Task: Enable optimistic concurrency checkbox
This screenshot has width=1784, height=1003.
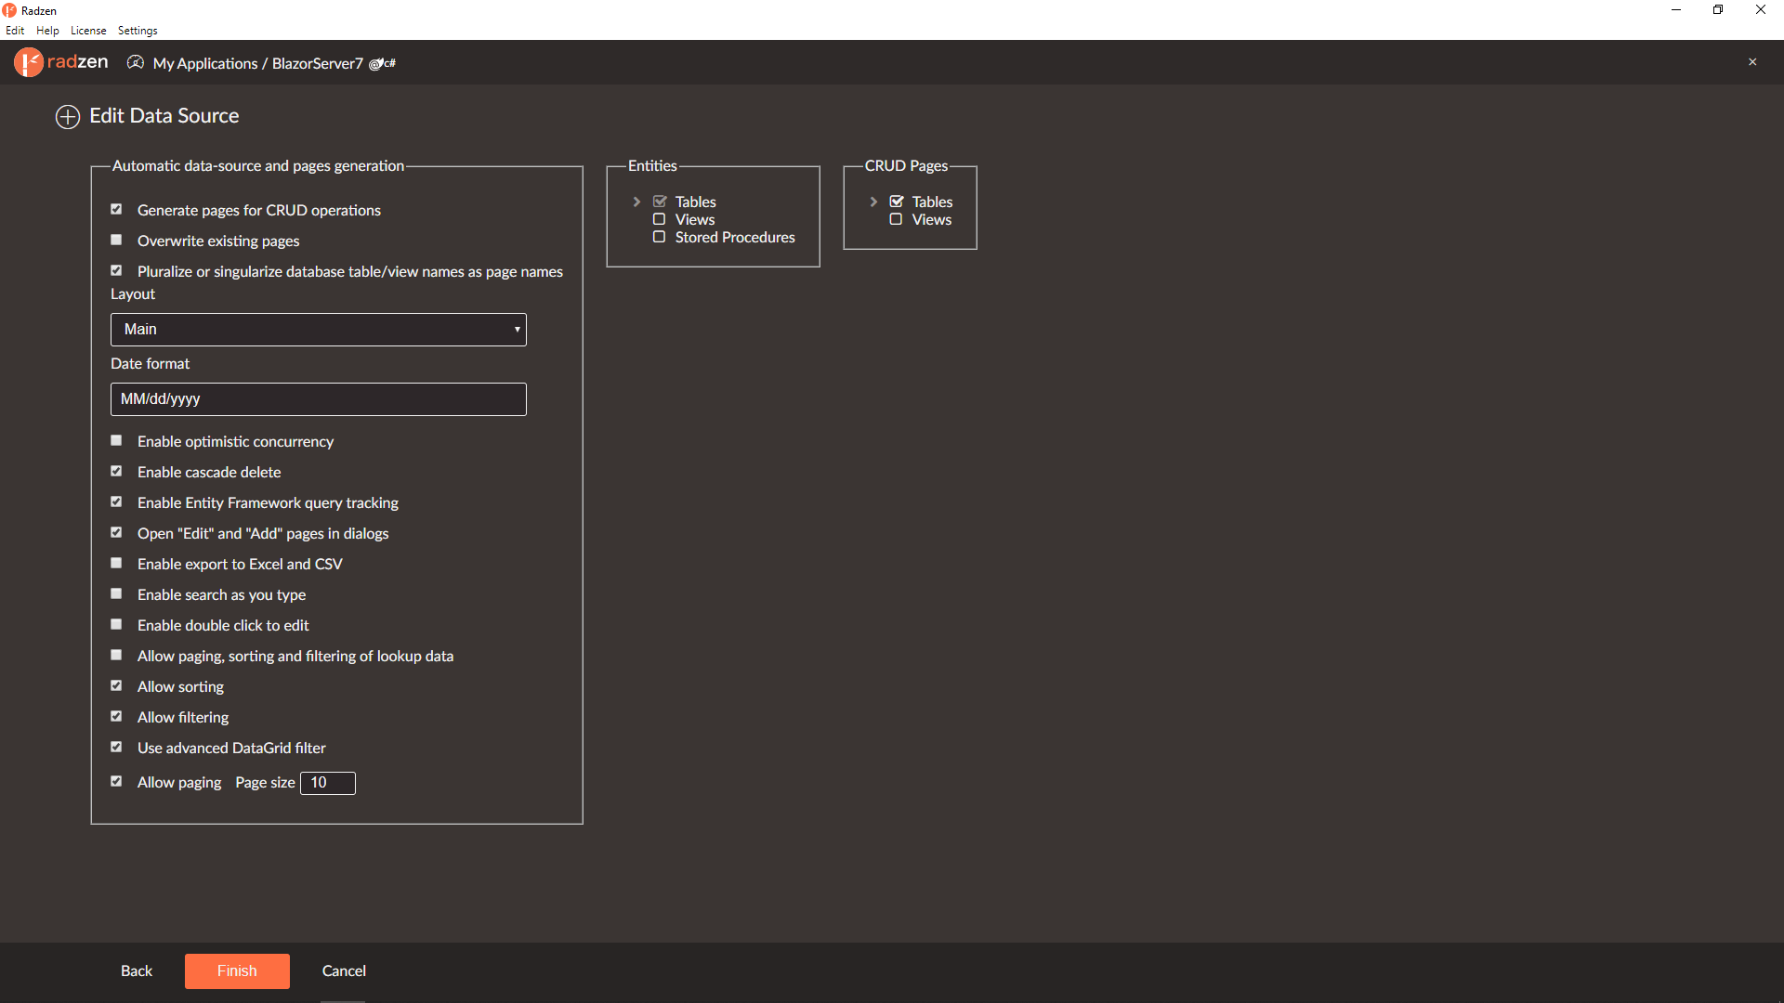Action: coord(116,440)
